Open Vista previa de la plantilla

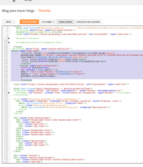point(88,22)
